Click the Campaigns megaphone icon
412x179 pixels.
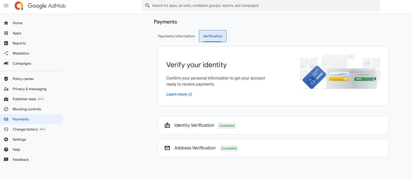[6, 63]
